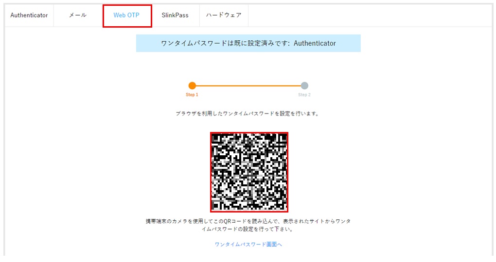Click the orange Step 1 progress marker
Image resolution: width=496 pixels, height=262 pixels.
(x=192, y=85)
